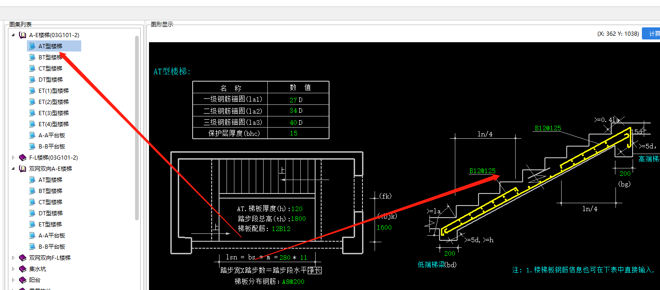Edit the 二级钢筋锚固(la2) value 34
The width and height of the screenshot is (660, 290).
coord(293,111)
